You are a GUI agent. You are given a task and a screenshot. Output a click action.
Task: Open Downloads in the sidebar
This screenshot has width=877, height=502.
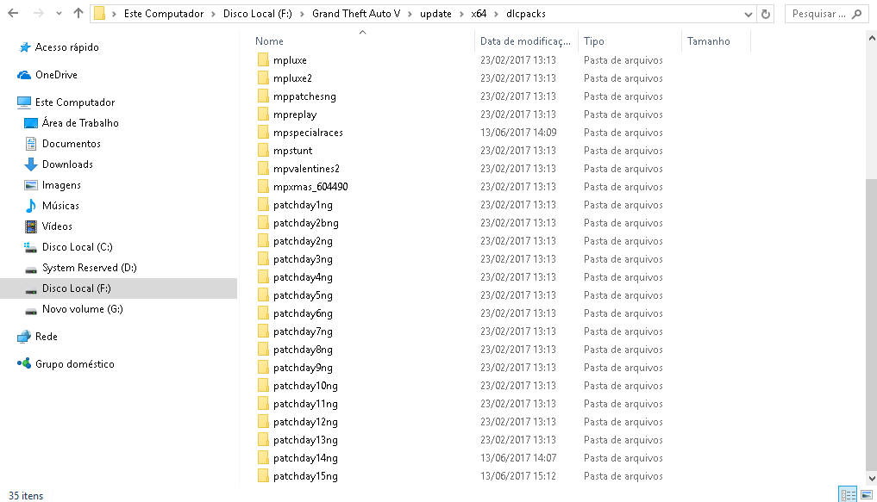click(x=67, y=164)
